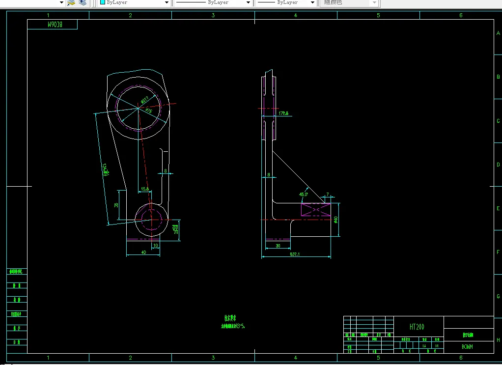The image size is (502, 365).
Task: Select the φ40 diameter dimension text
Action: click(335, 220)
